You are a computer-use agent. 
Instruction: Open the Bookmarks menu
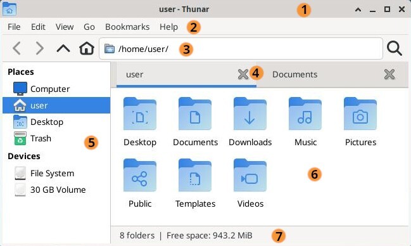[x=127, y=27]
